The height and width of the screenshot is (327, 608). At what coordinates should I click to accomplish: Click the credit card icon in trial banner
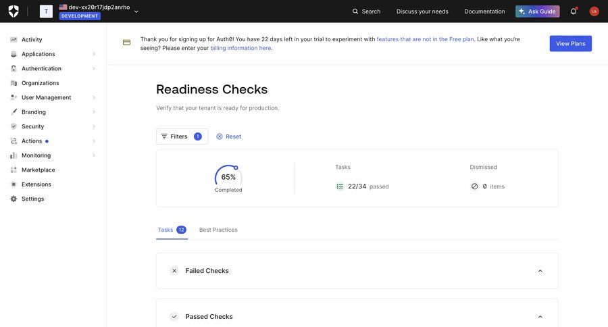tap(126, 43)
